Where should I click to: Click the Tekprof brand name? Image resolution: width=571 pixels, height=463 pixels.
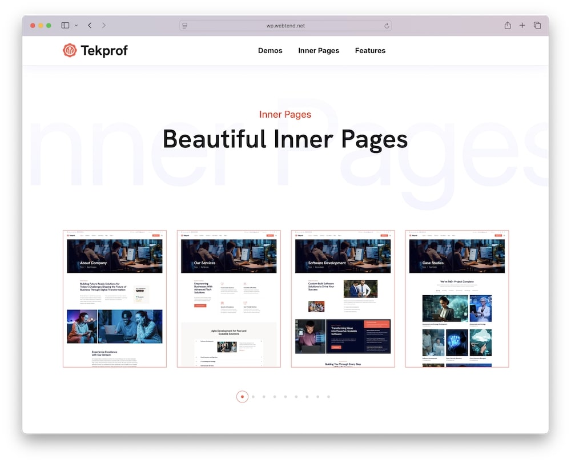[x=104, y=51]
